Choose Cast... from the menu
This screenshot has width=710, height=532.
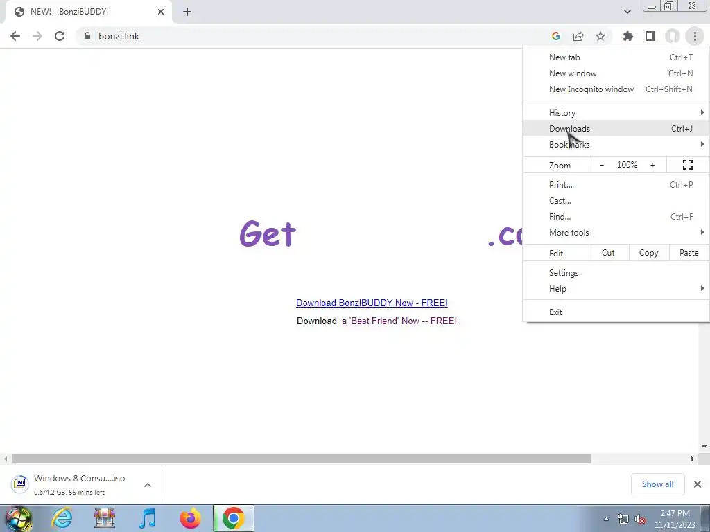pos(616,200)
